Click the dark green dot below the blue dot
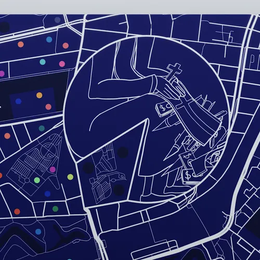 [x=55, y=209]
